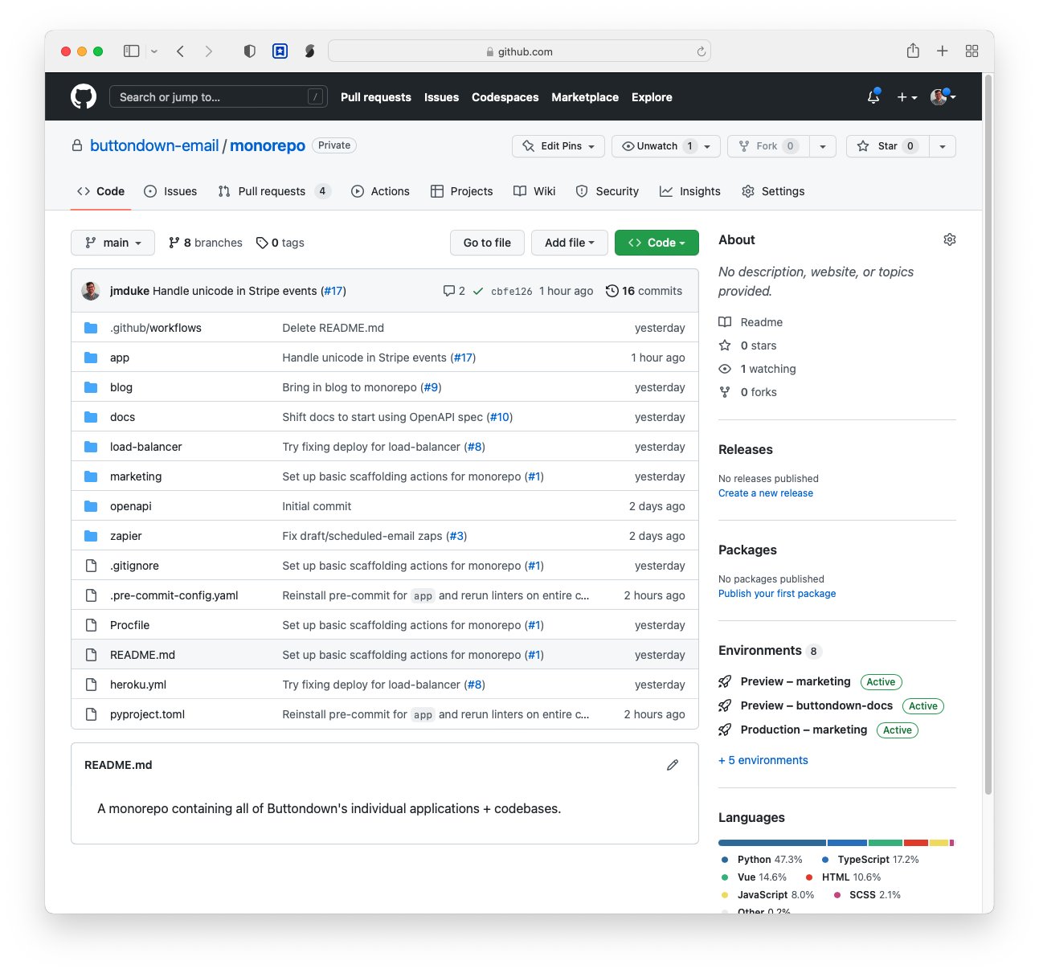This screenshot has height=973, width=1039.
Task: Open a new Safari tab
Action: coord(943,51)
